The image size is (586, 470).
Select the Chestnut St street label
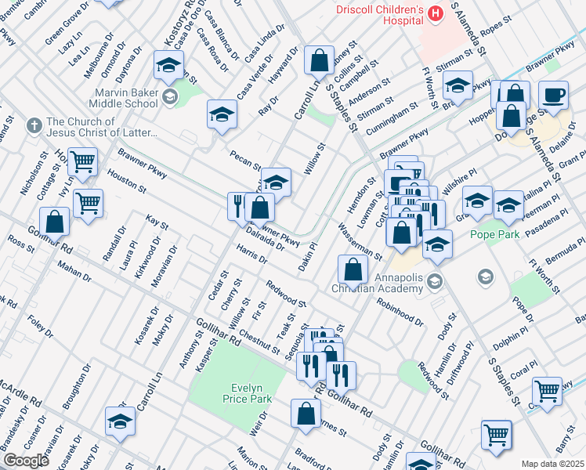tap(259, 342)
